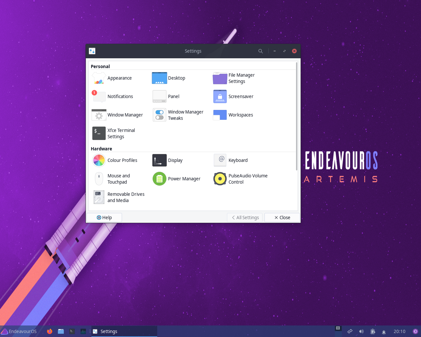The image size is (421, 337).
Task: Open the Power Manager
Action: point(176,179)
